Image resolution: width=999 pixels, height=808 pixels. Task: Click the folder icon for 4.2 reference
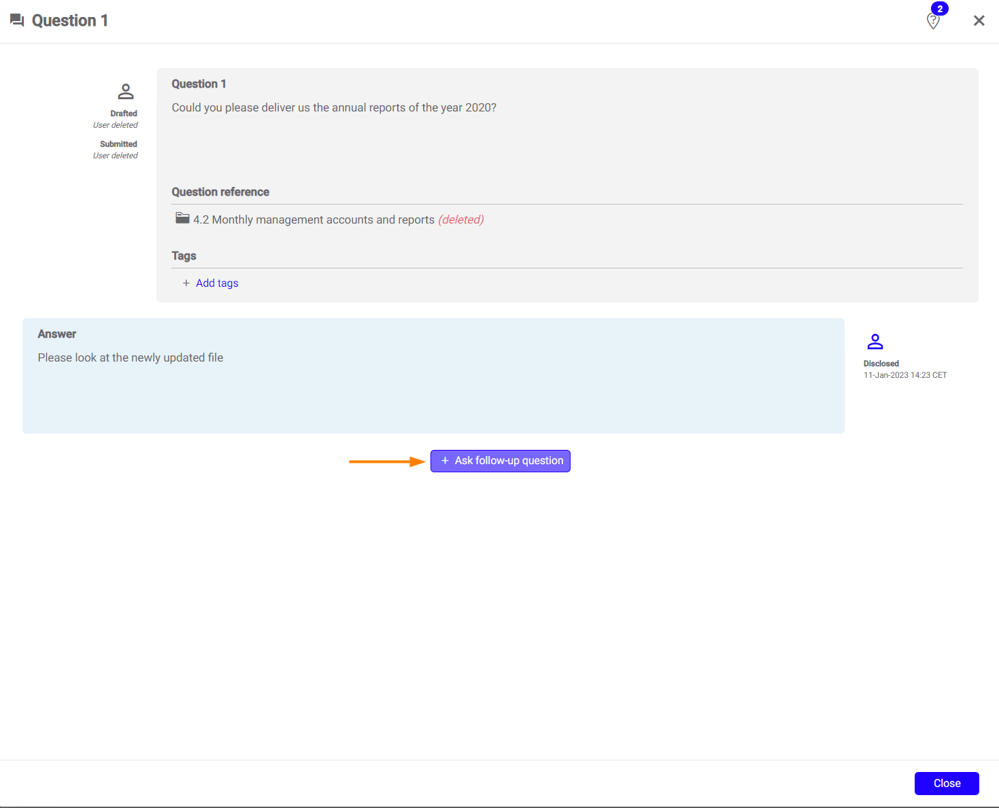pos(182,218)
